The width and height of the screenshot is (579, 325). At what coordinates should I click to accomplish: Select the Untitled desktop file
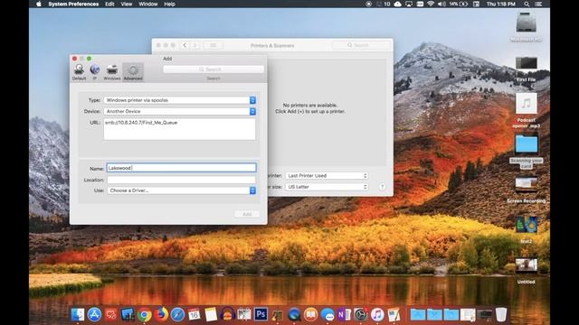click(527, 265)
